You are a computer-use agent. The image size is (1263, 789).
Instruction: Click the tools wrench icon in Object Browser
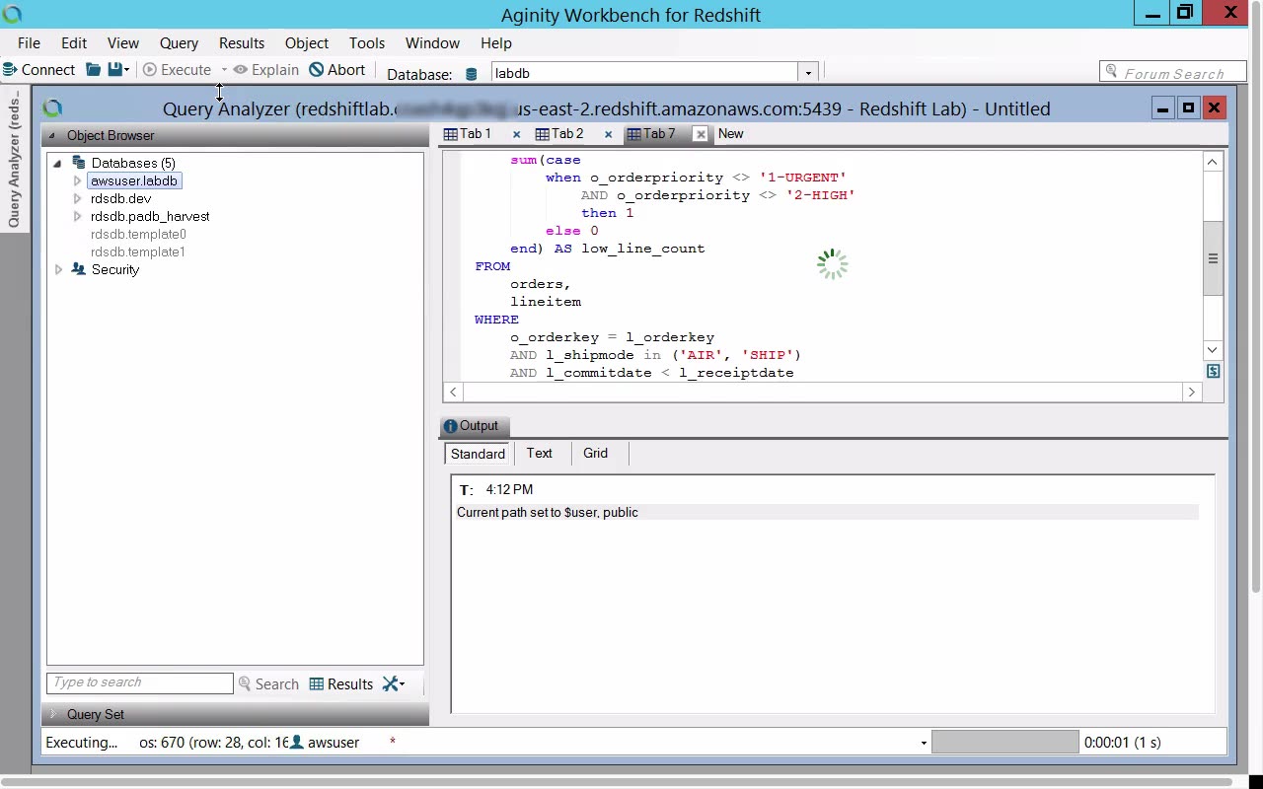pos(392,684)
